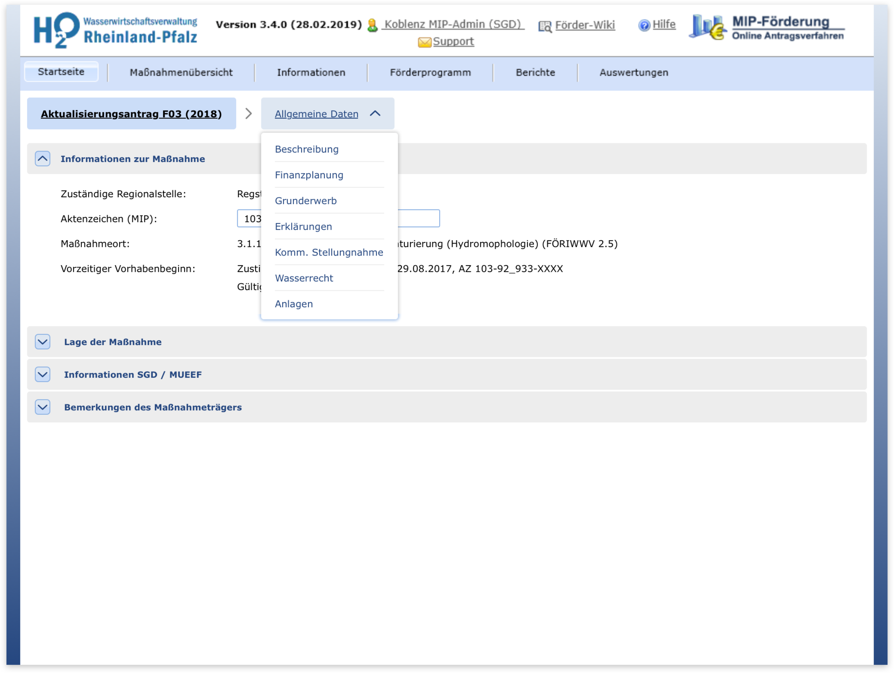Click the Support envelope icon

tap(424, 42)
